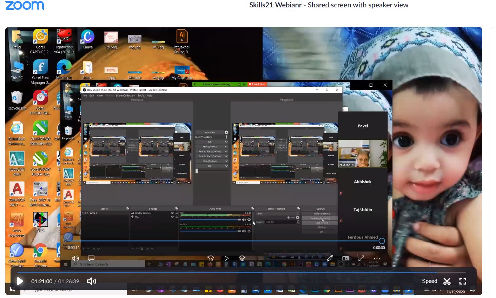Open the CorelDRAW 2020 (64-Bit) shortcut
Viewport: 496px width, 298px height.
(x=40, y=133)
